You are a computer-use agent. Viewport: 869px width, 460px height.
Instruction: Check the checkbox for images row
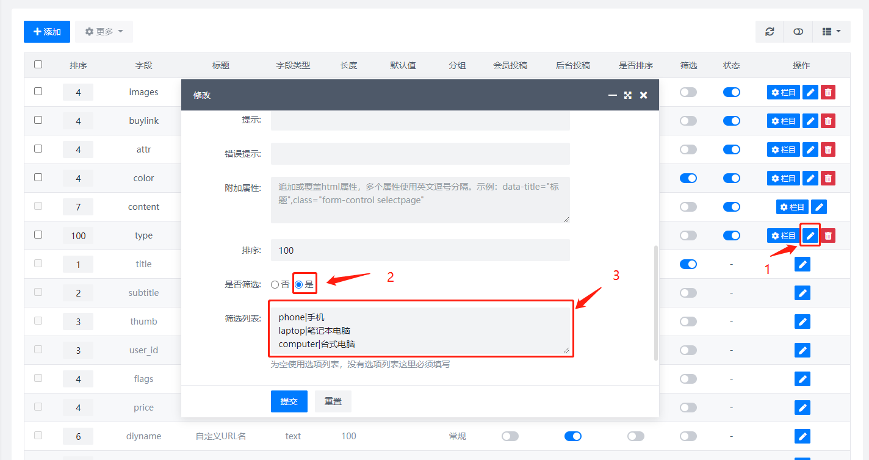38,91
